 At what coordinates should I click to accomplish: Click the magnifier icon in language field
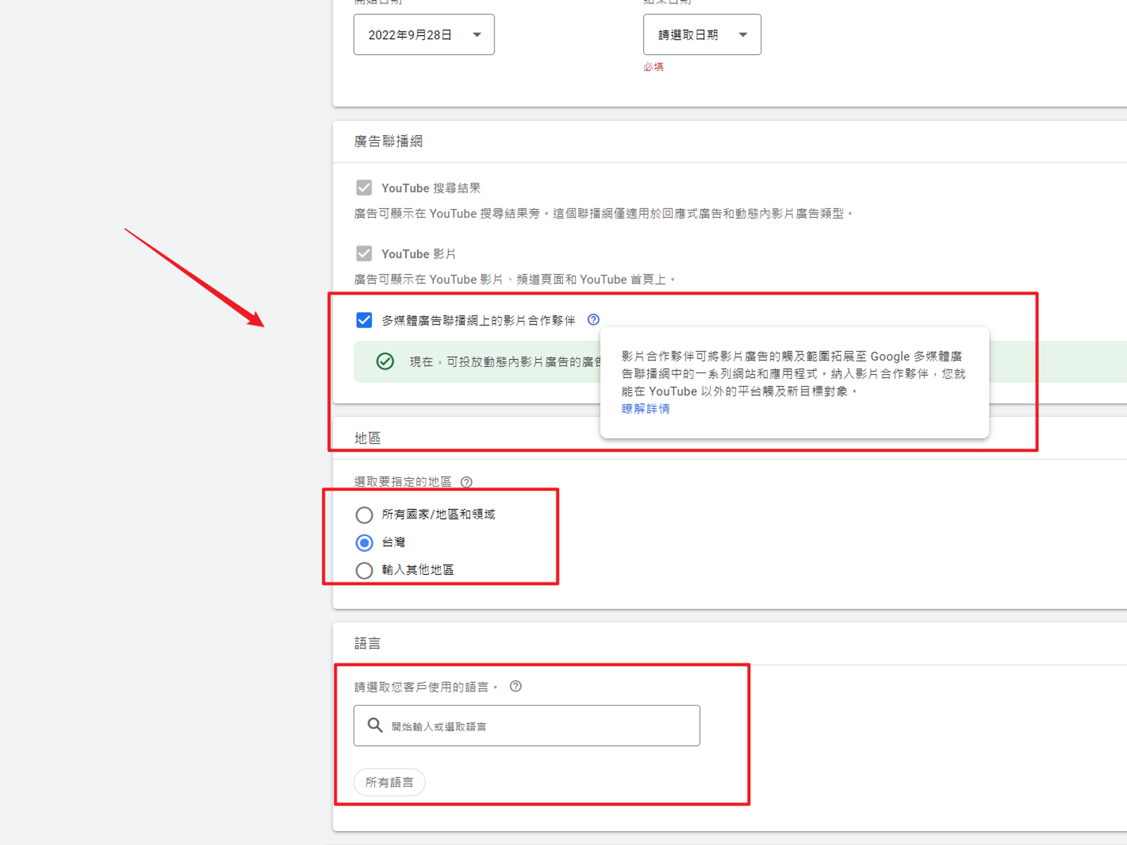pos(375,725)
